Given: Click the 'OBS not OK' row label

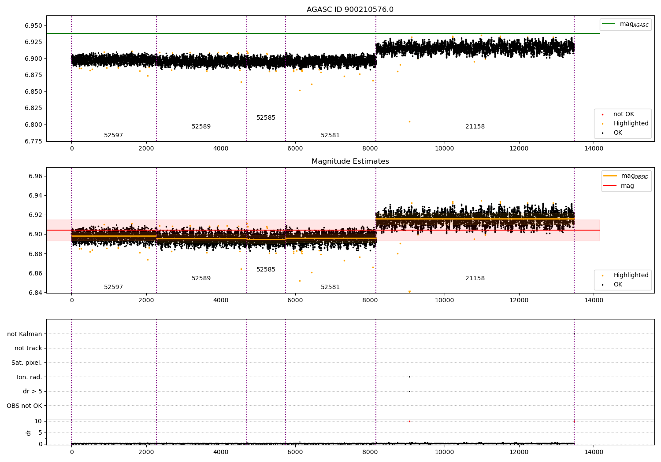Looking at the screenshot, I should (24, 406).
